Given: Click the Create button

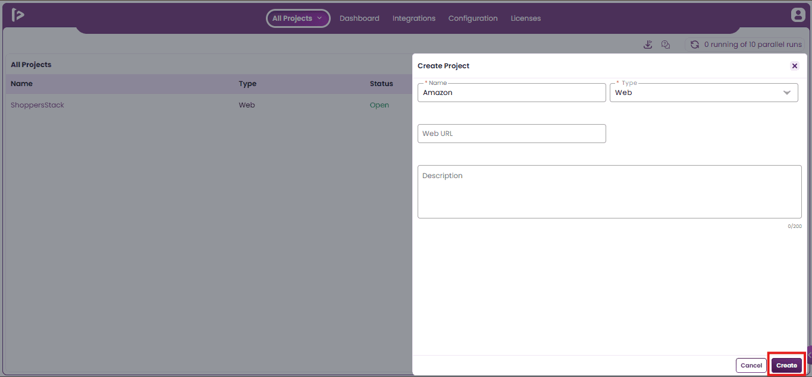Looking at the screenshot, I should tap(786, 365).
